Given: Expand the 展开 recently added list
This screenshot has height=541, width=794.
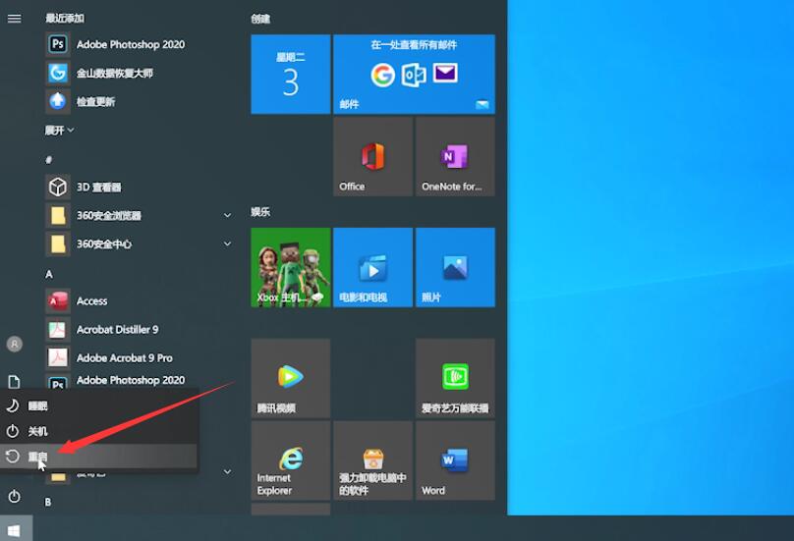Looking at the screenshot, I should coord(59,131).
